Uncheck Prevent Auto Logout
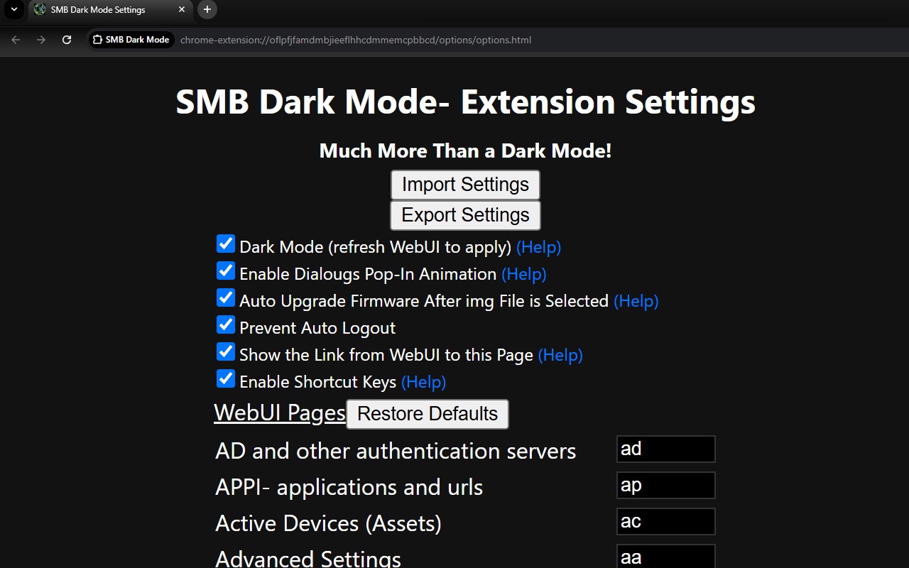Image resolution: width=909 pixels, height=568 pixels. 226,325
